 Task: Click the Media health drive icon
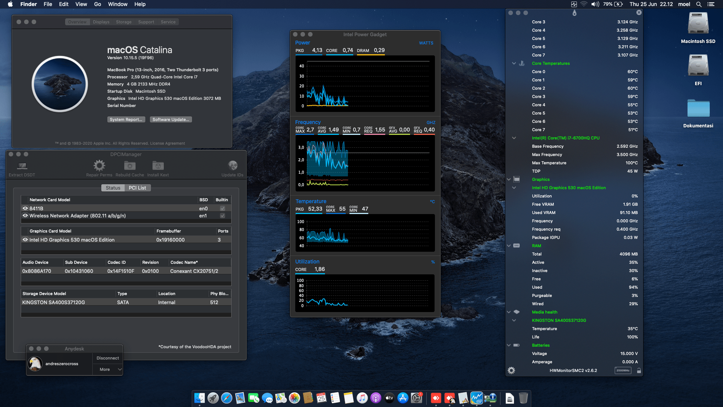(x=517, y=312)
